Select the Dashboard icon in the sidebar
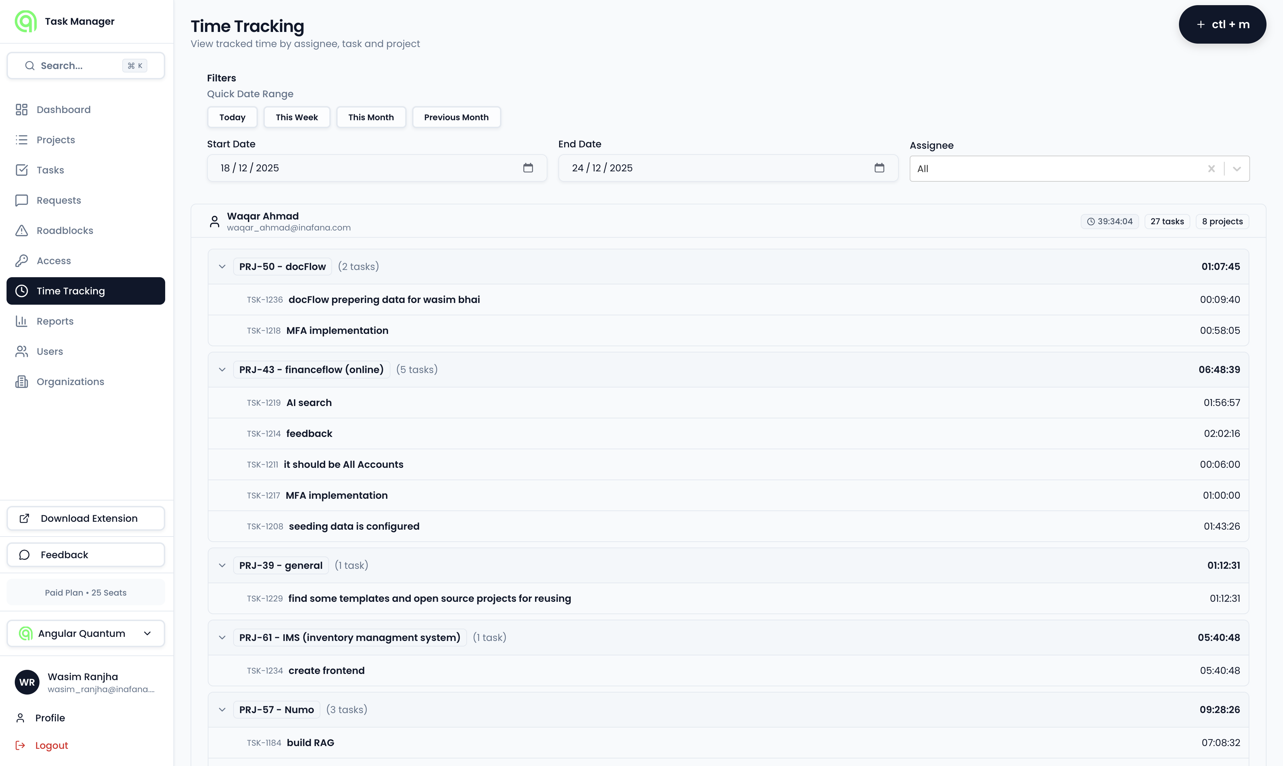The width and height of the screenshot is (1283, 766). [21, 110]
